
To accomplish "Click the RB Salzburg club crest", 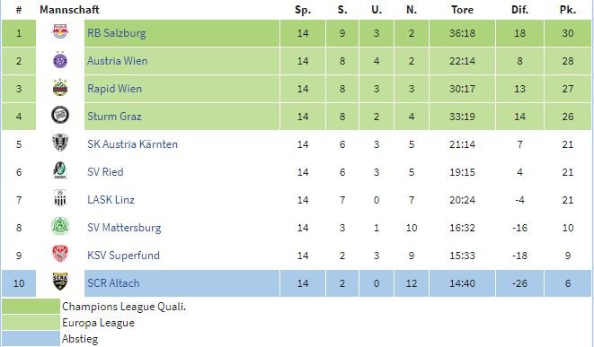I will click(60, 32).
